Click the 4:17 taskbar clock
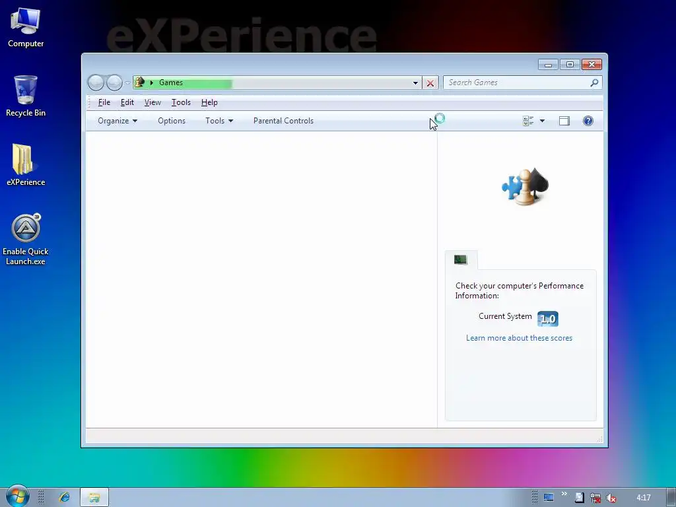The image size is (676, 507). coord(643,498)
